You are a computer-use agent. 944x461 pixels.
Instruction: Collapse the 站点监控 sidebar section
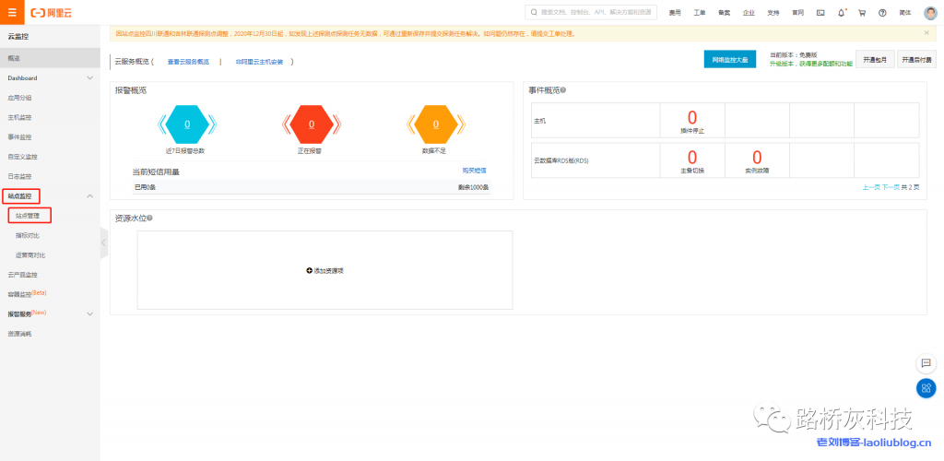89,196
